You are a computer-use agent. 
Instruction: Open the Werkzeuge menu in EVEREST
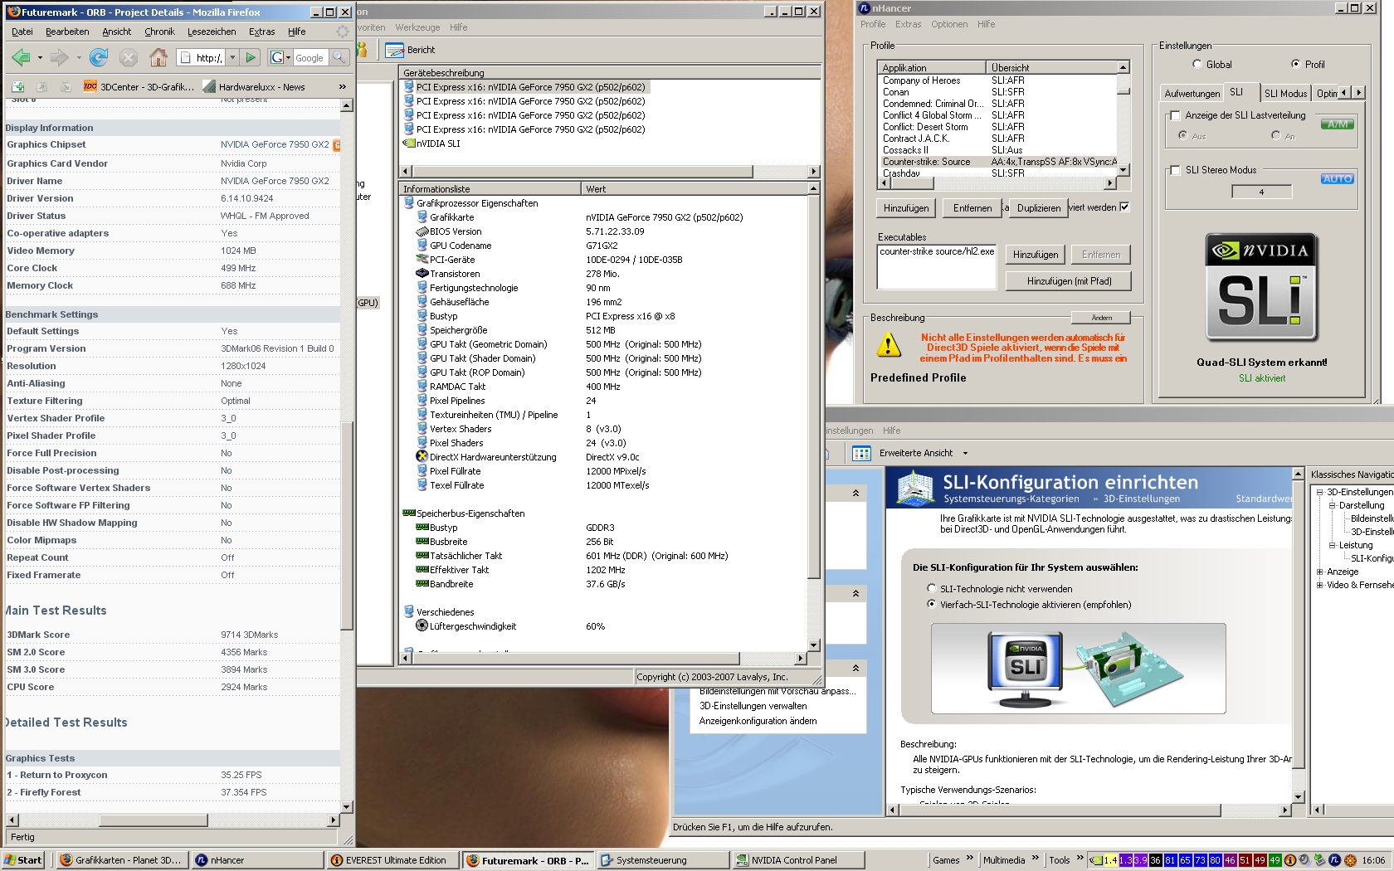417,27
